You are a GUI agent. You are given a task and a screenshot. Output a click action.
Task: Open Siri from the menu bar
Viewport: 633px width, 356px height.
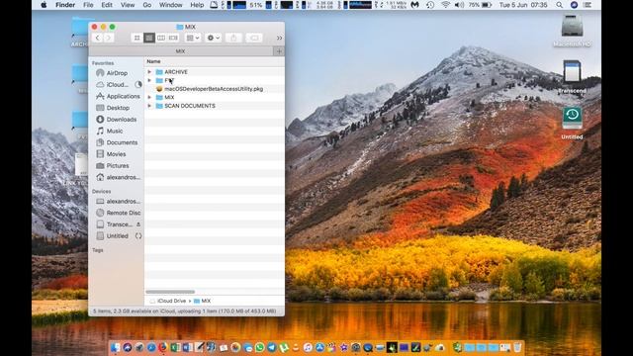pyautogui.click(x=574, y=5)
